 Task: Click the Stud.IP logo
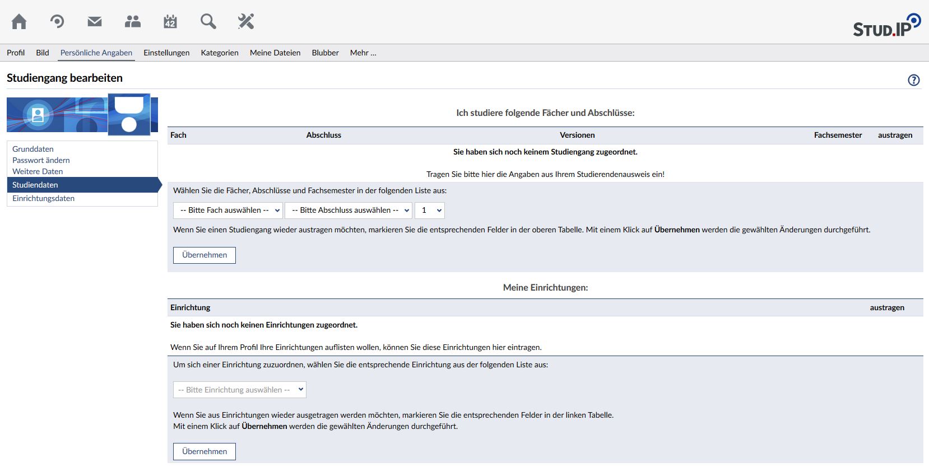(x=886, y=26)
